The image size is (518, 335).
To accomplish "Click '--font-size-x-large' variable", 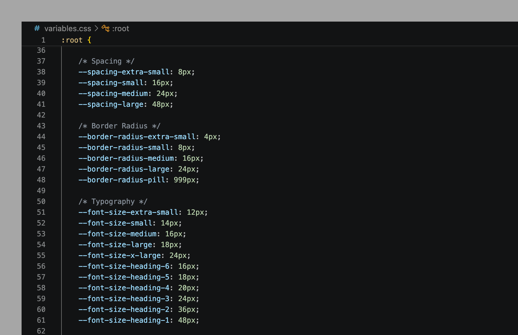I will (120, 256).
